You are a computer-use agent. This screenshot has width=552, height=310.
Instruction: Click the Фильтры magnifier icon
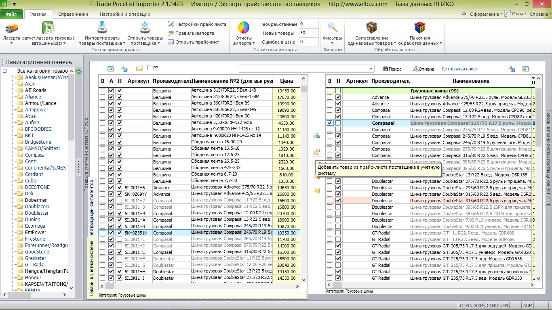tap(333, 27)
